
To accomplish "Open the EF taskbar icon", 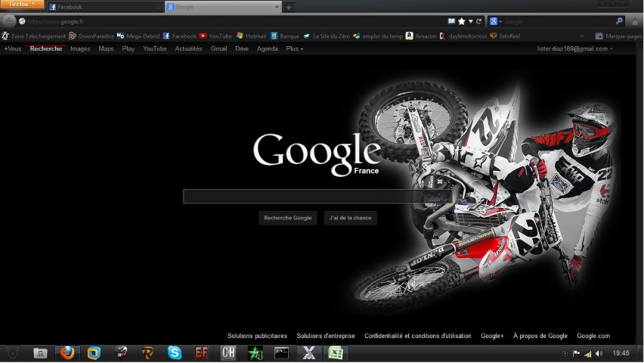I will tap(201, 353).
